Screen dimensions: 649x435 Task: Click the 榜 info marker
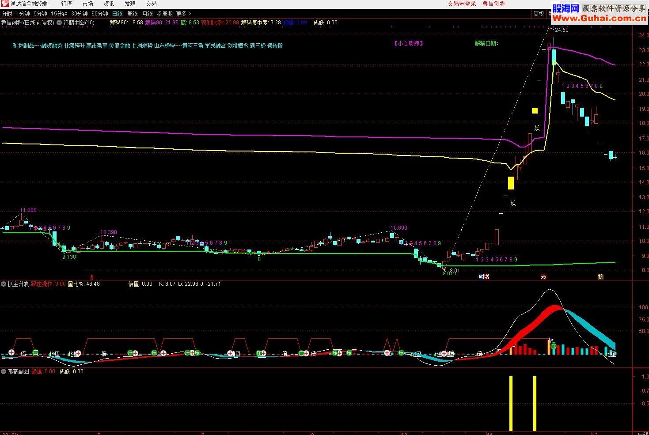(x=600, y=277)
